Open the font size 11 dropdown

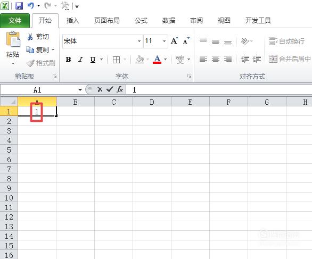coord(164,41)
